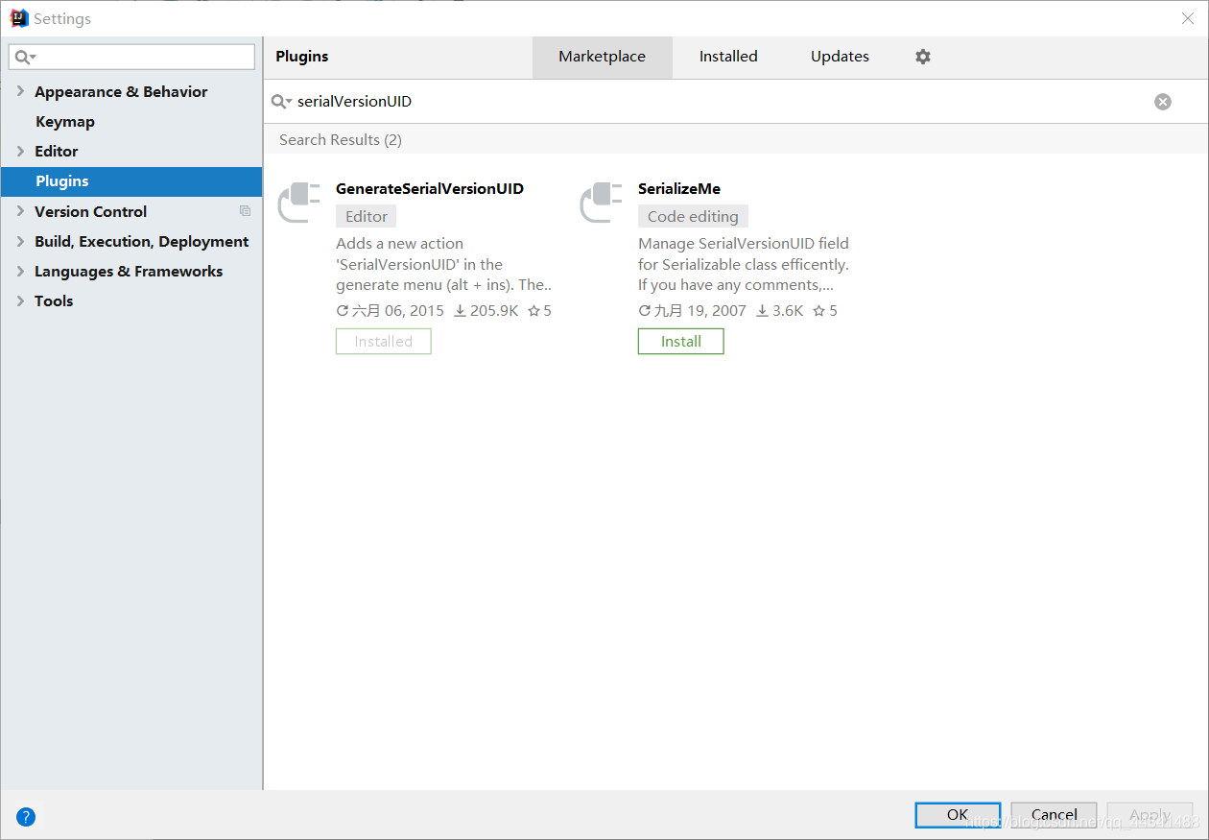Viewport: 1209px width, 840px height.
Task: Click SerializeMe star rating
Action: [825, 311]
